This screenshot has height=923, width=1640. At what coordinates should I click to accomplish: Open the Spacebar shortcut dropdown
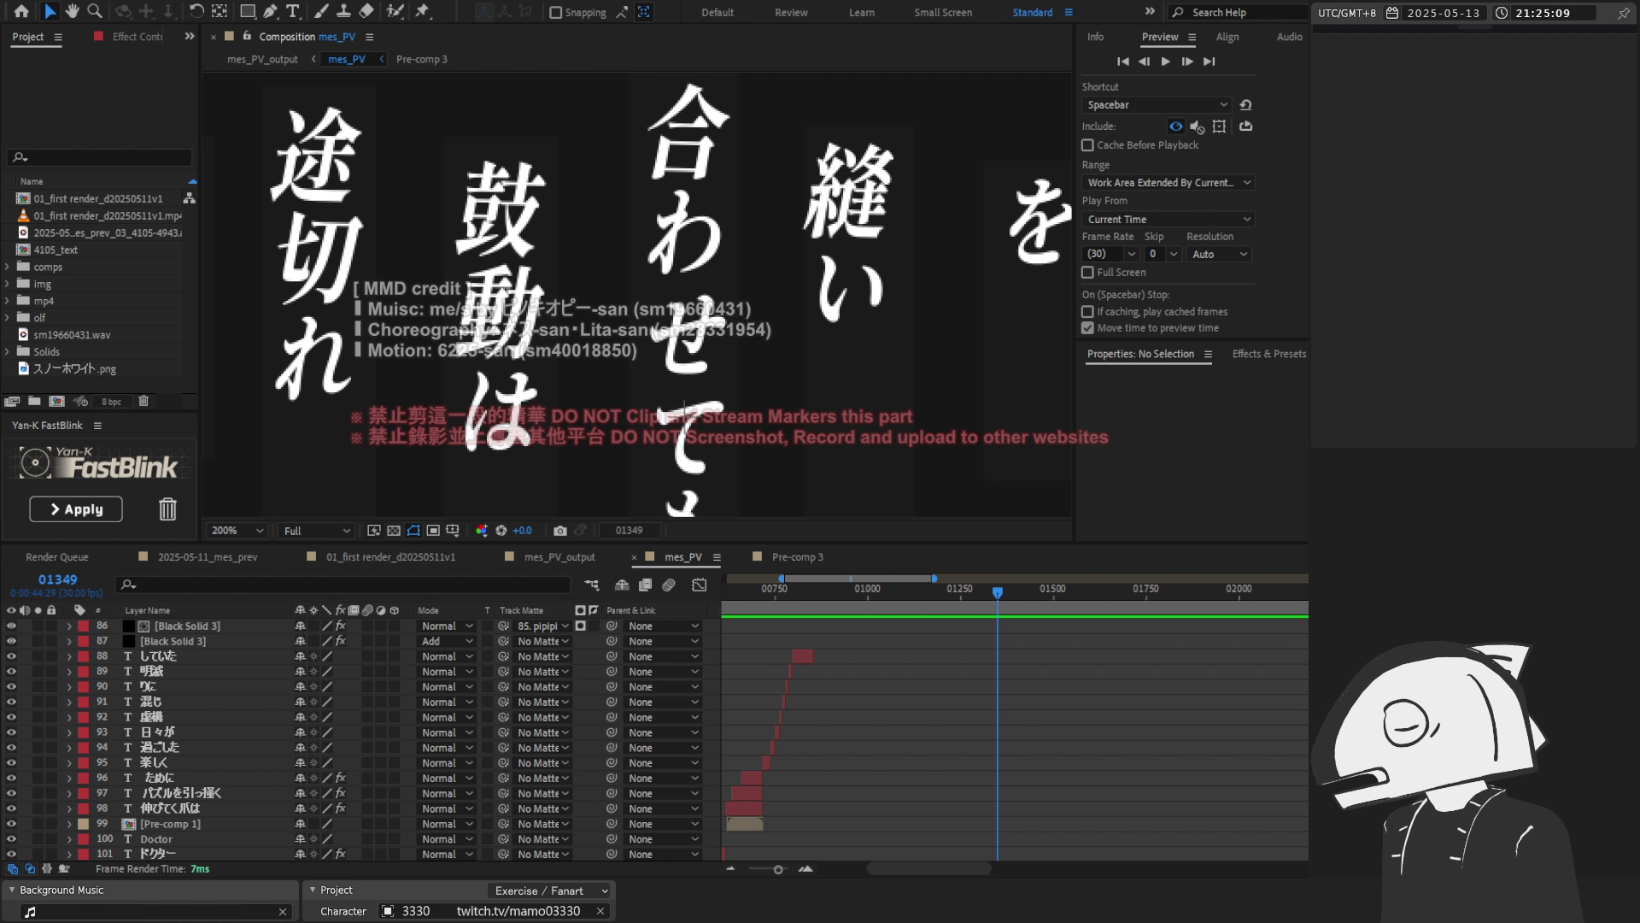tap(1157, 105)
